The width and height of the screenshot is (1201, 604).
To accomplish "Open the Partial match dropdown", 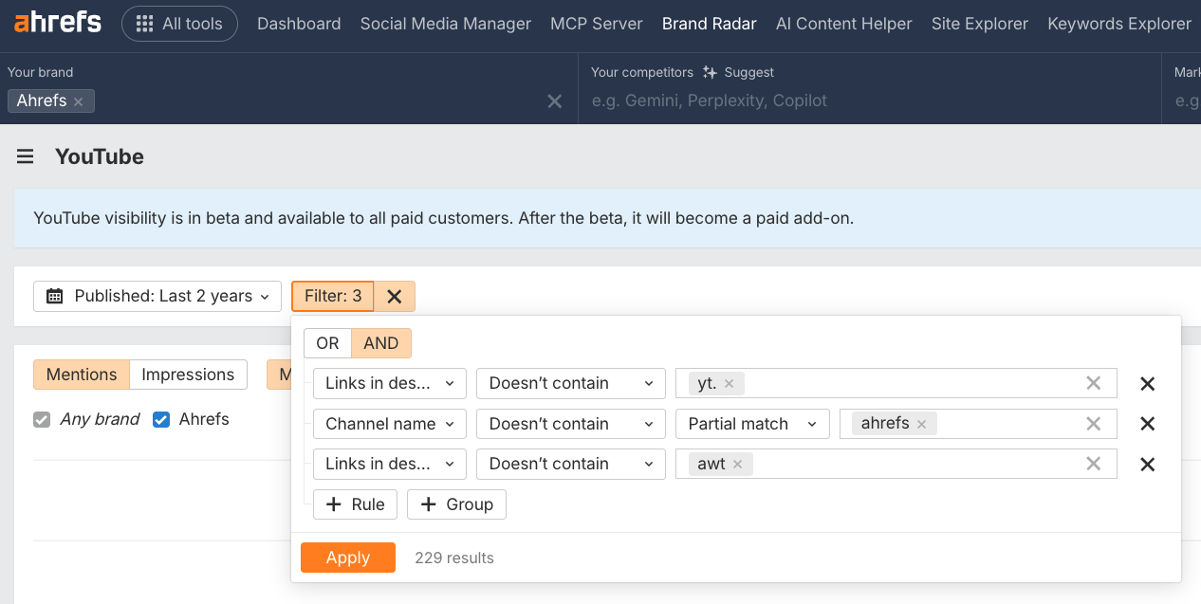I will click(752, 424).
